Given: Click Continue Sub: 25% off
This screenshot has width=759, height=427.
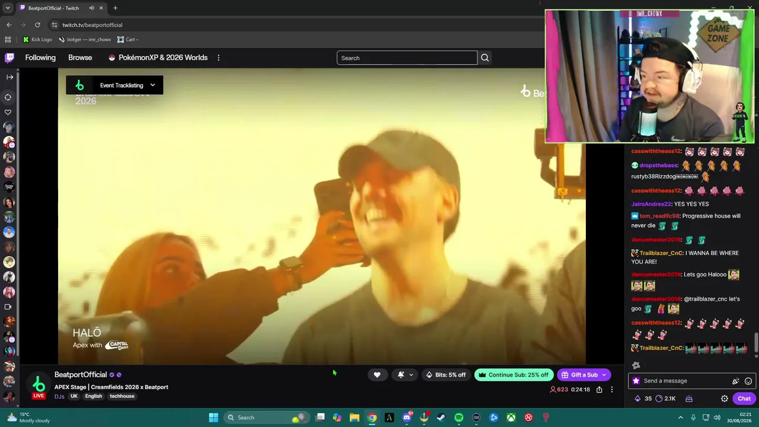Looking at the screenshot, I should 514,375.
